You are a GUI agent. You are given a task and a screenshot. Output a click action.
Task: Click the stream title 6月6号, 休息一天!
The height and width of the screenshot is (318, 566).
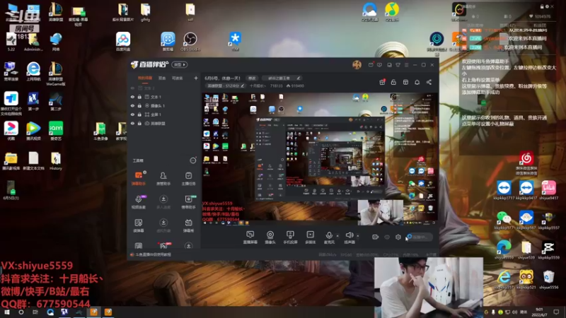[x=222, y=78]
